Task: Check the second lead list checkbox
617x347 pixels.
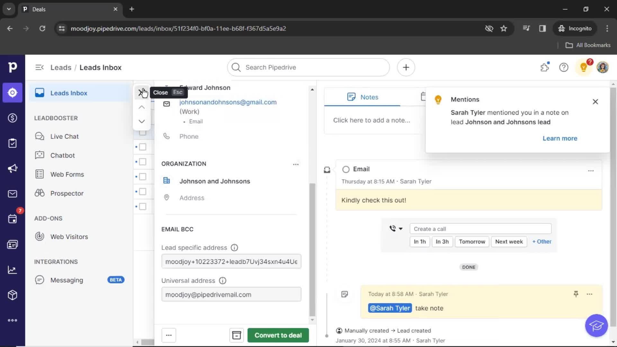Action: (x=143, y=147)
